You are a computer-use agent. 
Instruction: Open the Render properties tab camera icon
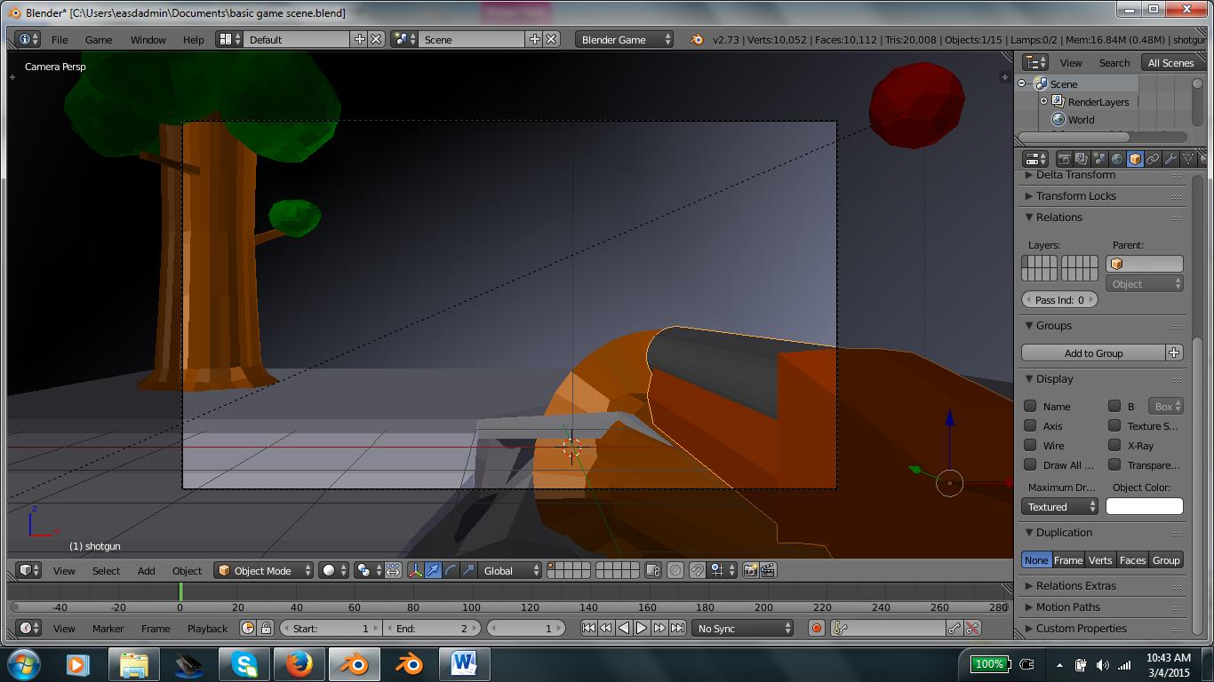pyautogui.click(x=1064, y=159)
